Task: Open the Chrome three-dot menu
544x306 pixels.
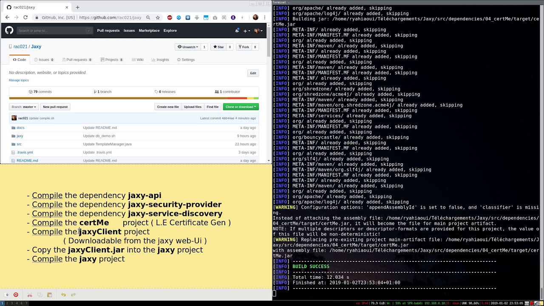Action: [265, 17]
